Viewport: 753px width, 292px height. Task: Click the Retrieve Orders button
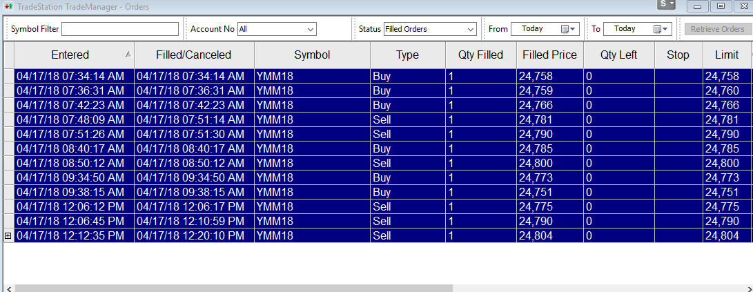[x=718, y=29]
